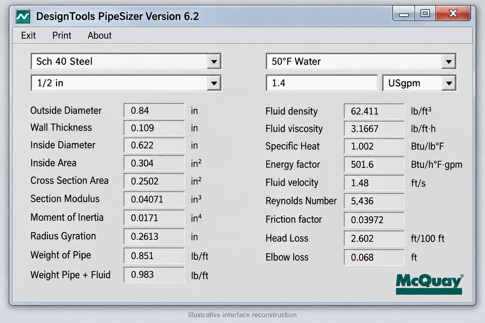Screen dimensions: 485x323
Task: Click the Energy factor label
Action: click(293, 164)
